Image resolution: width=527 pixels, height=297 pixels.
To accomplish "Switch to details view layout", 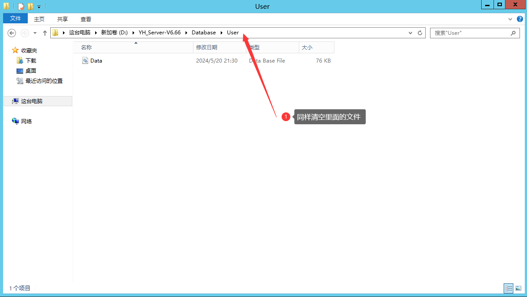I will pyautogui.click(x=509, y=288).
